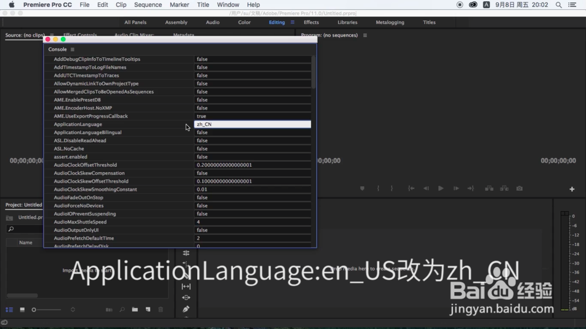Adjust the Project panel thumbnail zoom slider
Viewport: 586px width, 329px height.
point(47,310)
